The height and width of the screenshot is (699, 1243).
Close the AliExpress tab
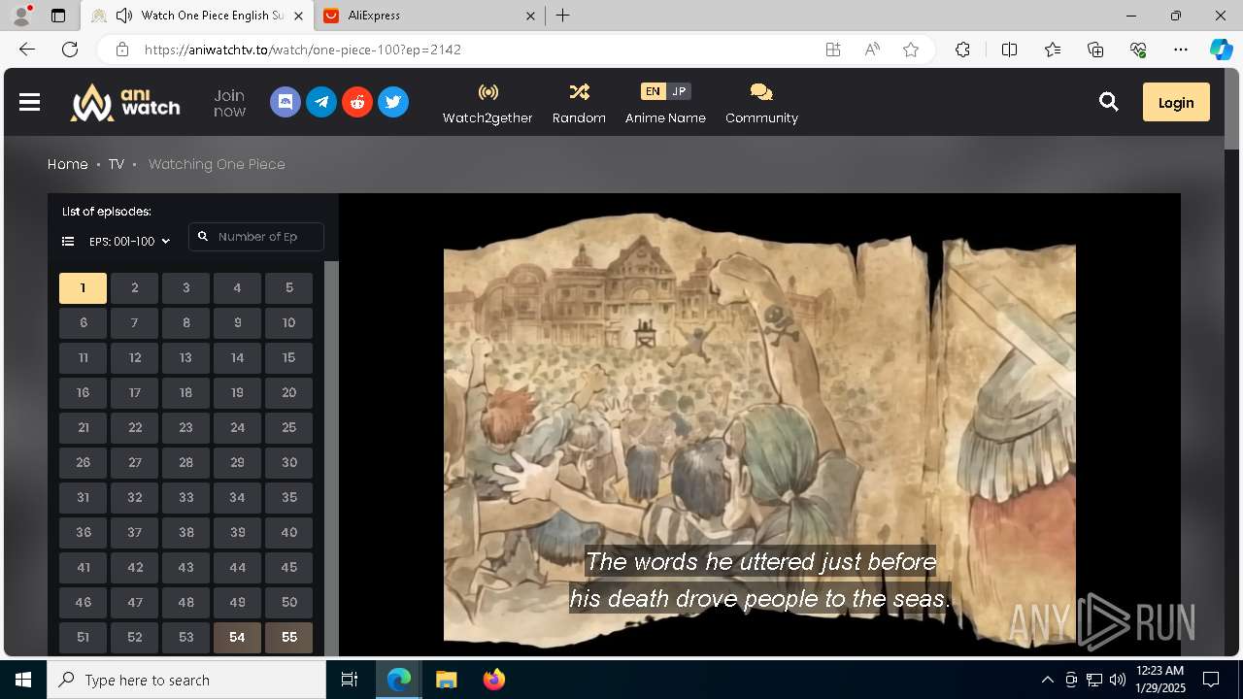(x=530, y=16)
